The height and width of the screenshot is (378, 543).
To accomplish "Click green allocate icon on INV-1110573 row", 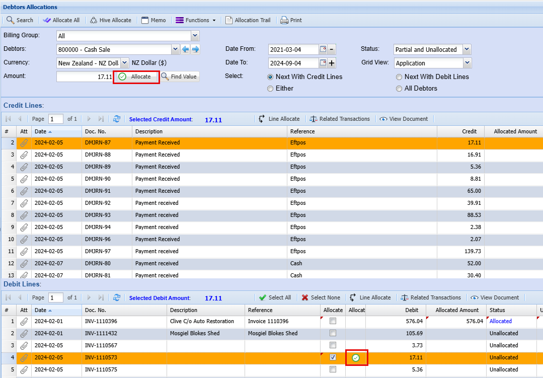I will point(356,357).
